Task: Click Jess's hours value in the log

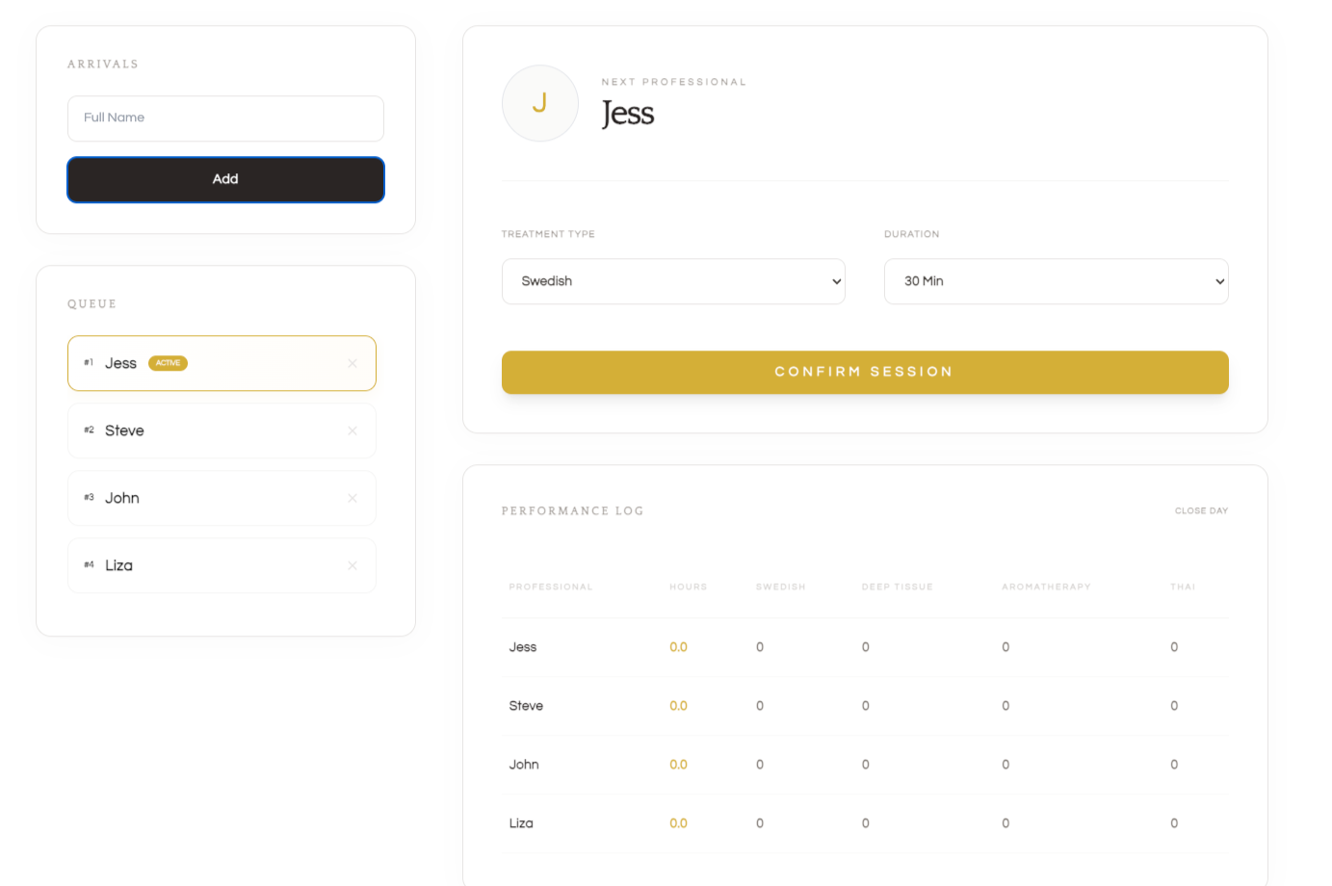Action: click(678, 646)
